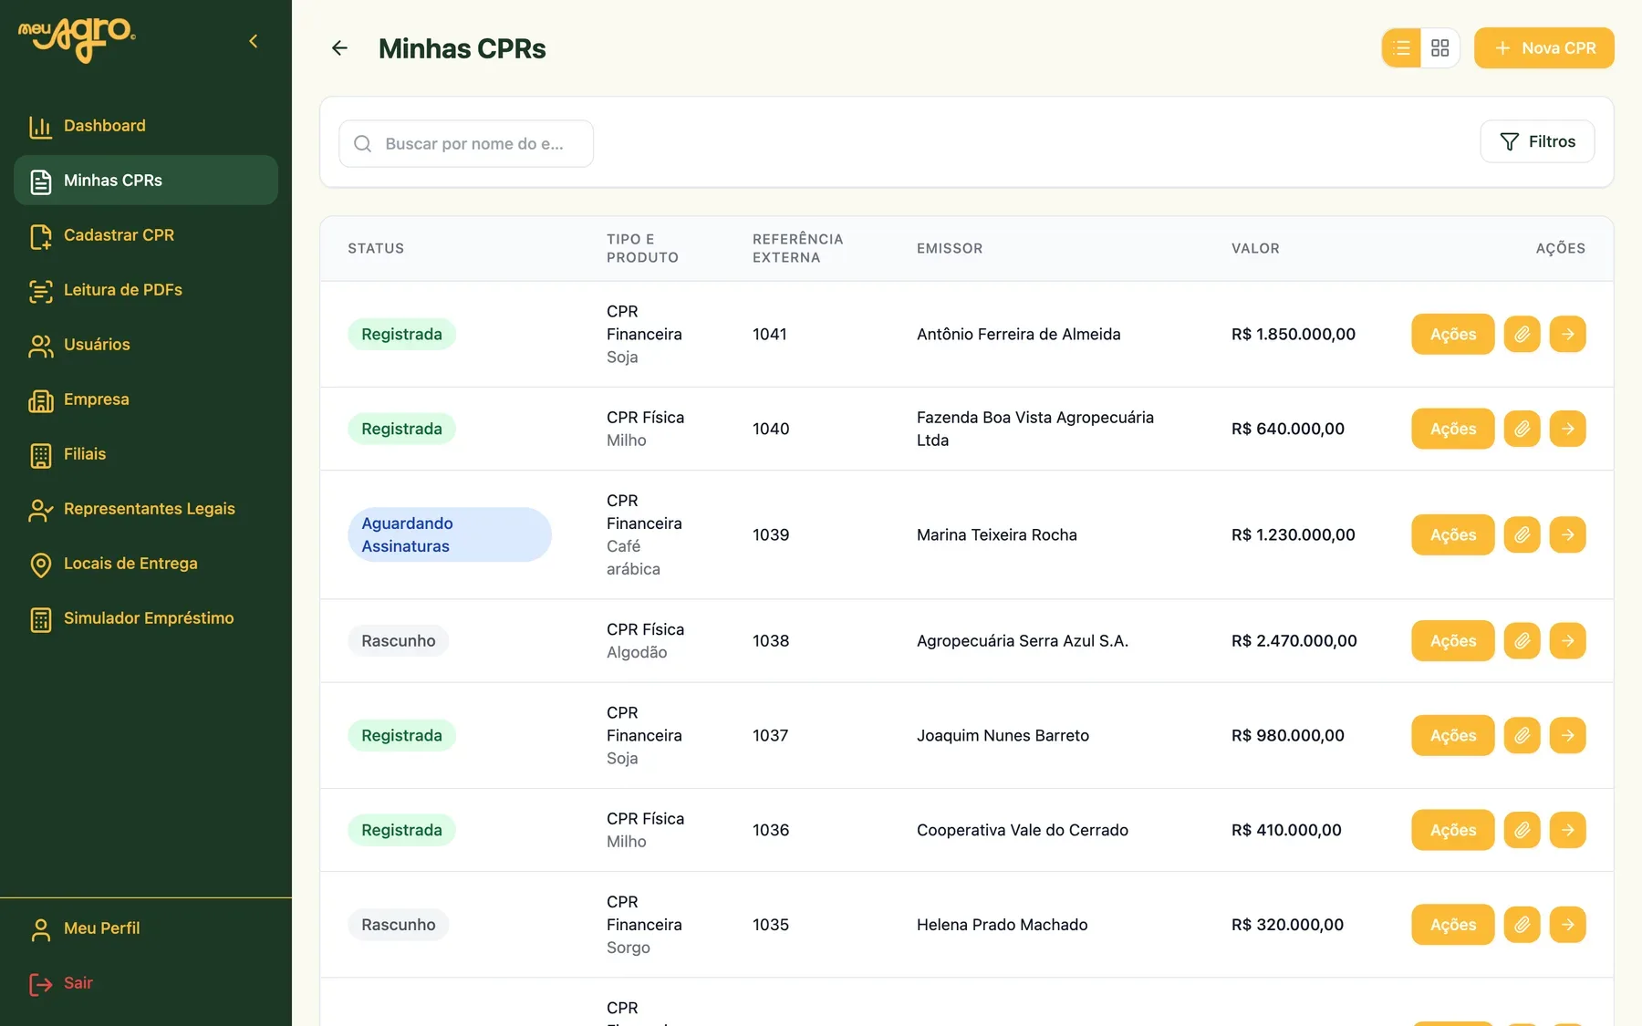Open Representantes Legais
This screenshot has width=1642, height=1026.
tap(146, 509)
